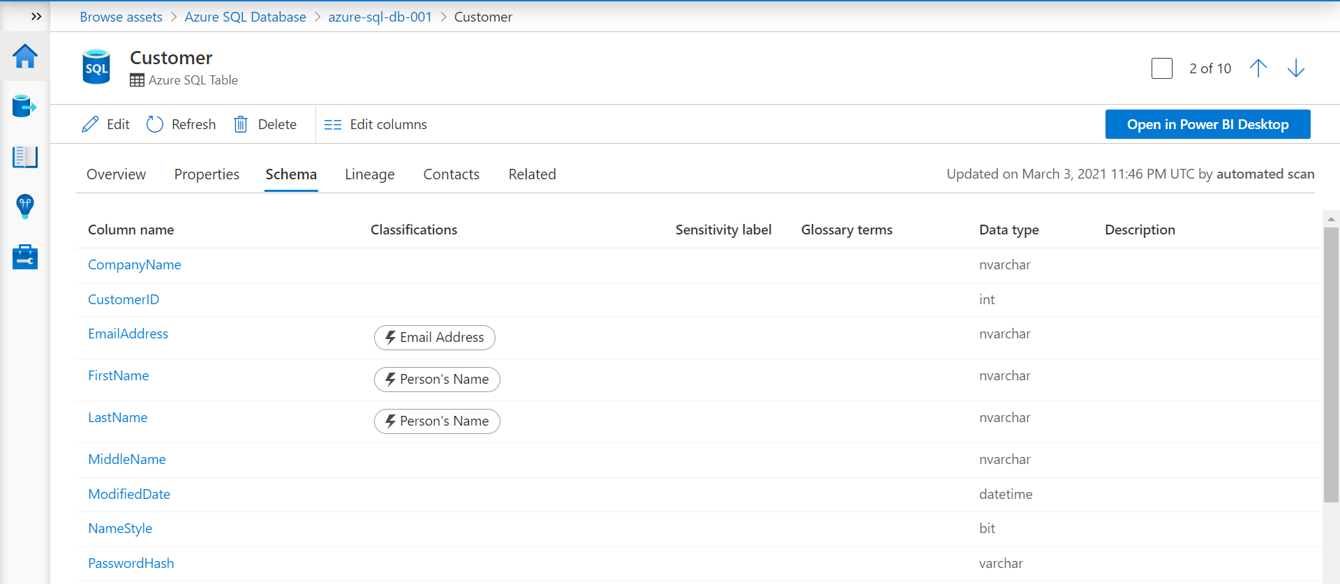Click Open in Power BI Desktop button
This screenshot has width=1340, height=584.
tap(1207, 124)
